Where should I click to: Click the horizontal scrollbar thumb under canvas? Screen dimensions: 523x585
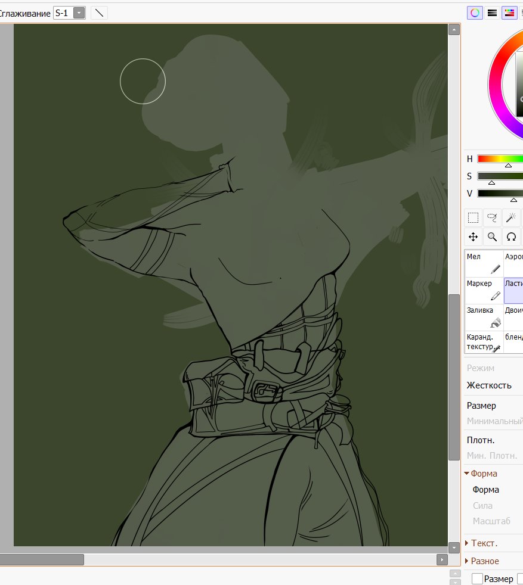click(42, 559)
